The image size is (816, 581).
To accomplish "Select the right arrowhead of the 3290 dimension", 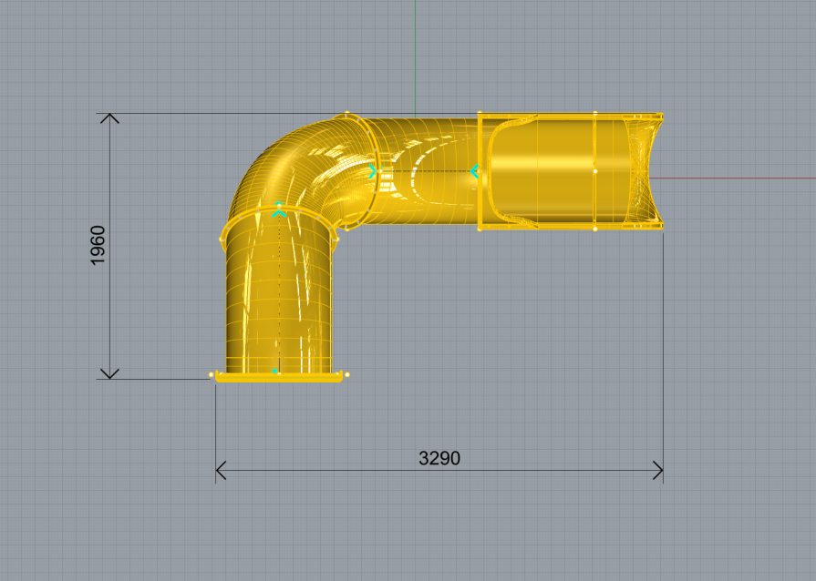I will coord(657,471).
